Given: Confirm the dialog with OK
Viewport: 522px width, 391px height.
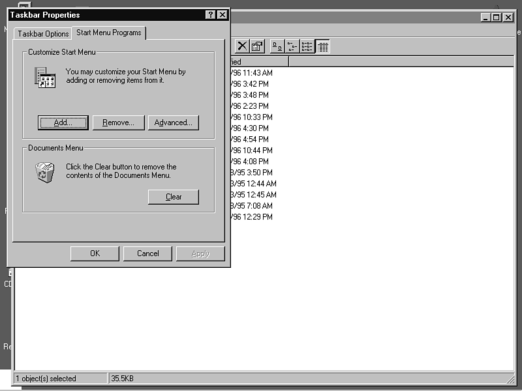Looking at the screenshot, I should pos(95,253).
